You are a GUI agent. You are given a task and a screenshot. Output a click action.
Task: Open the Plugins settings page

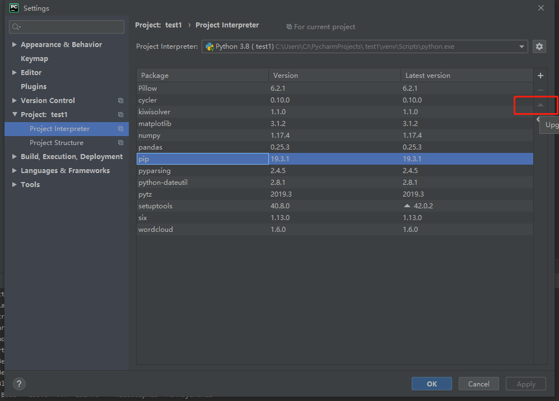coord(34,87)
